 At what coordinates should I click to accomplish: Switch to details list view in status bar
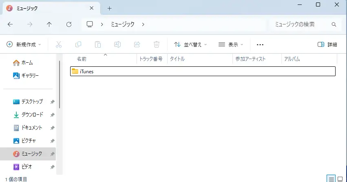tap(332, 179)
